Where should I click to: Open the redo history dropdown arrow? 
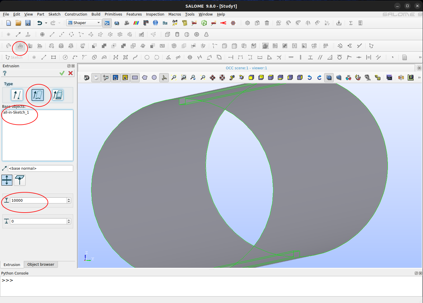59,23
